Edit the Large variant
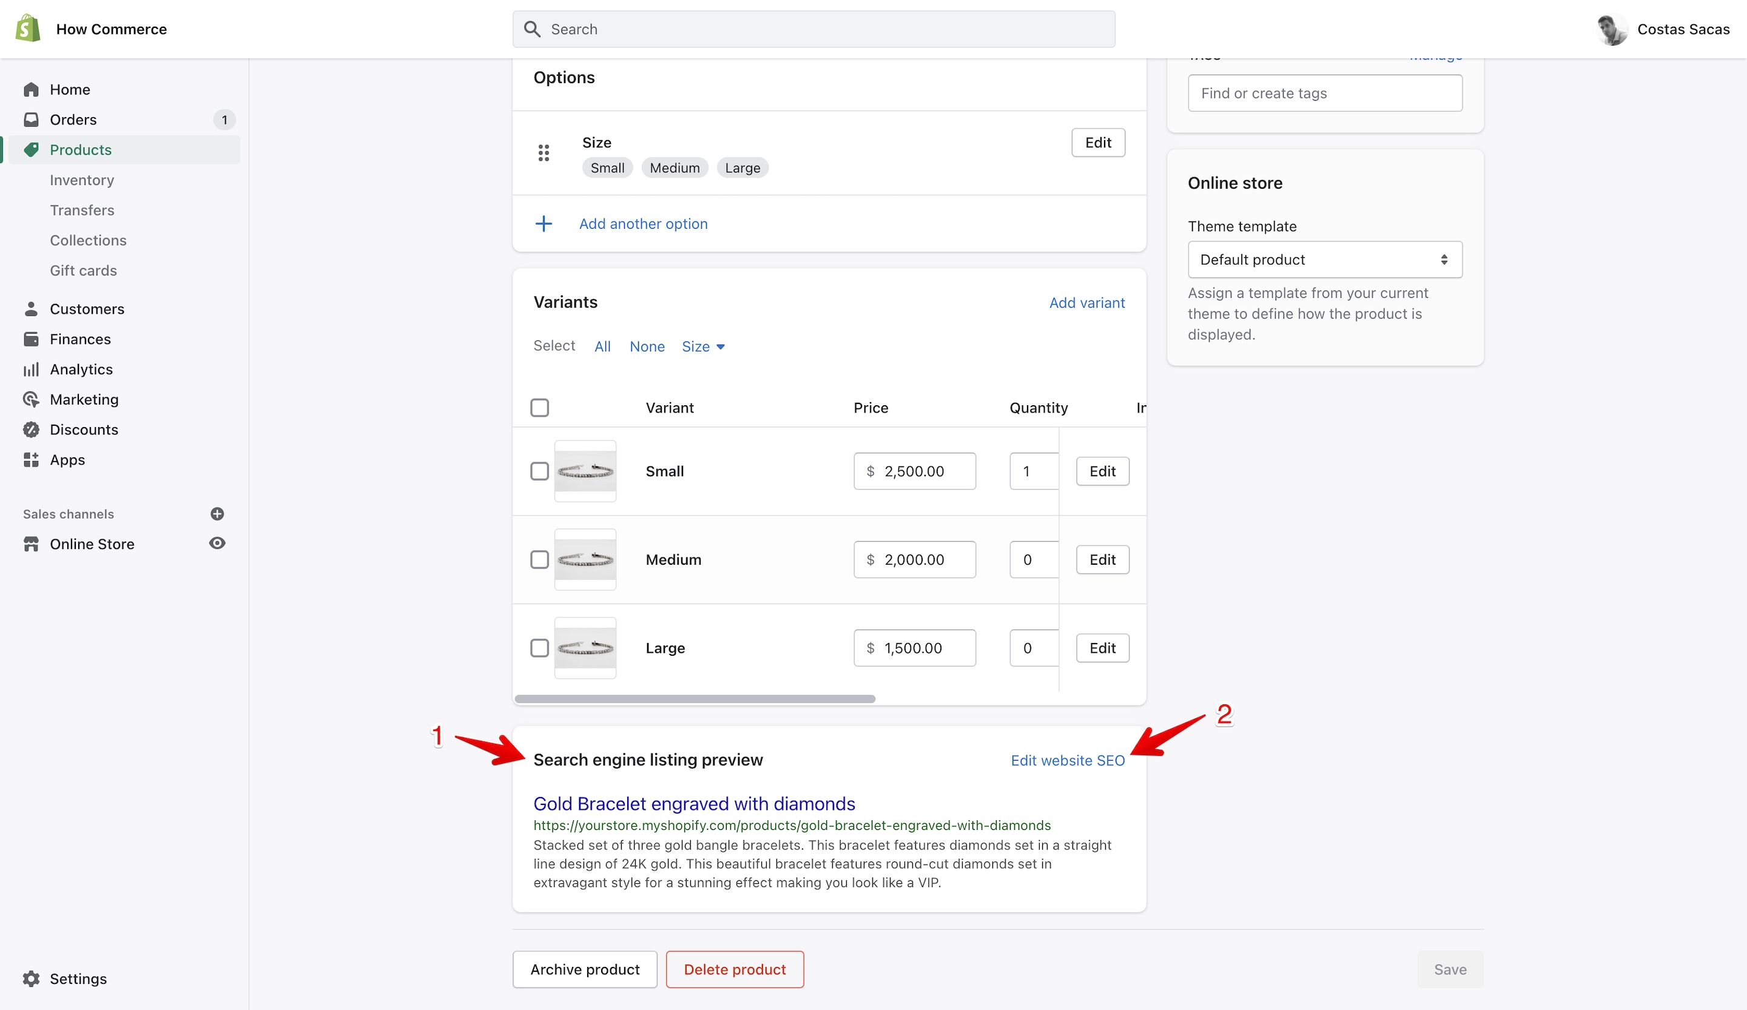The width and height of the screenshot is (1747, 1010). (1102, 648)
